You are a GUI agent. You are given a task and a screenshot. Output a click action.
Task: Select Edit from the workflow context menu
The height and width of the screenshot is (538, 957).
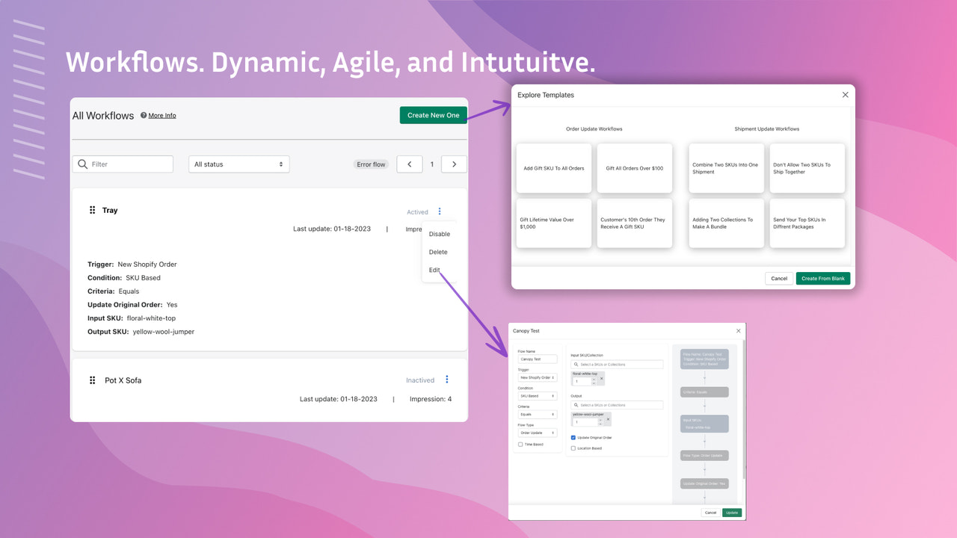pos(435,270)
